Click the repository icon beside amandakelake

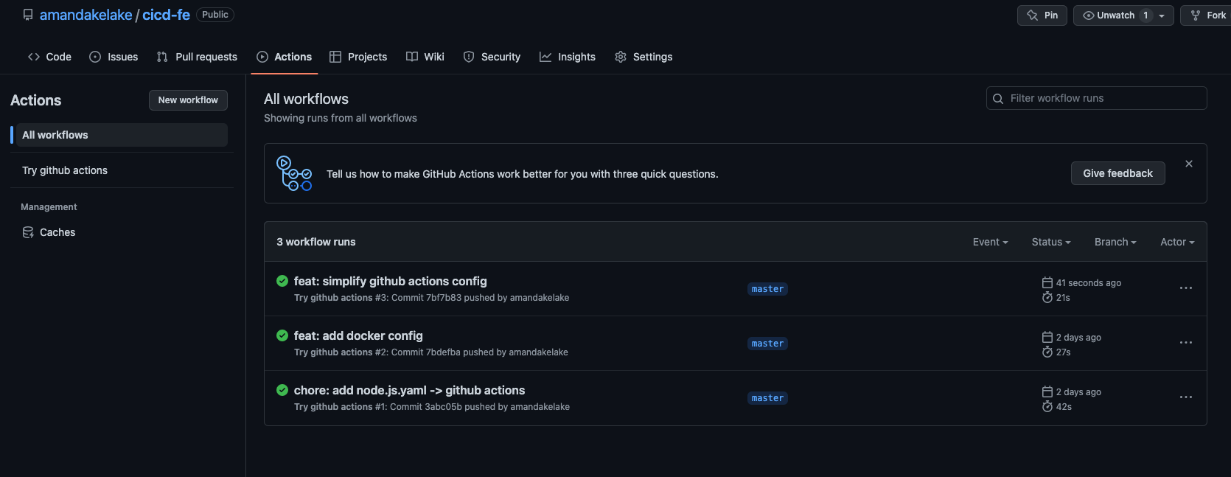(x=28, y=15)
